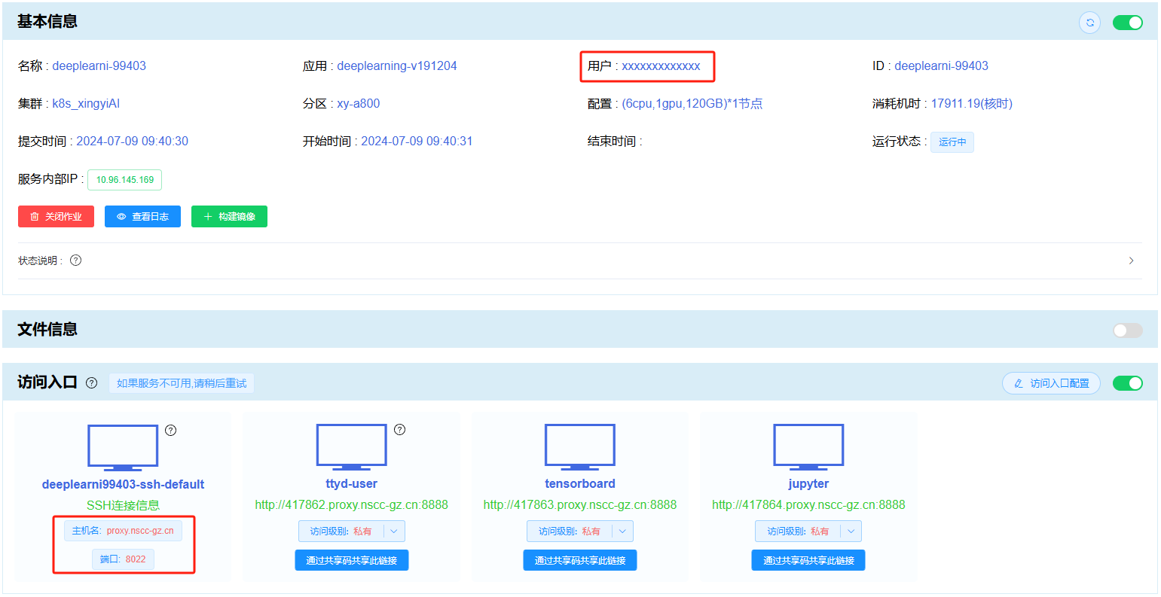Click 通过共享码共享此链接 under jupyter

pyautogui.click(x=808, y=560)
